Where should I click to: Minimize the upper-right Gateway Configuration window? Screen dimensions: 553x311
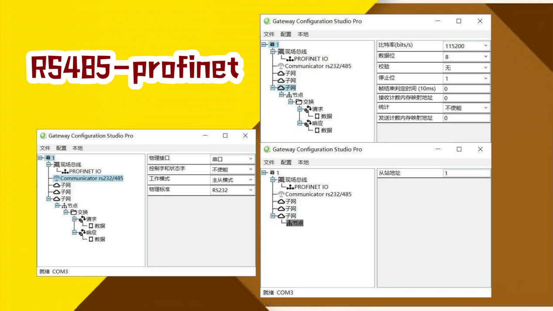pyautogui.click(x=438, y=21)
